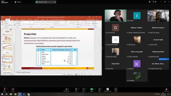
Task: Click the Fit slide to window icon
Action: coord(101,75)
